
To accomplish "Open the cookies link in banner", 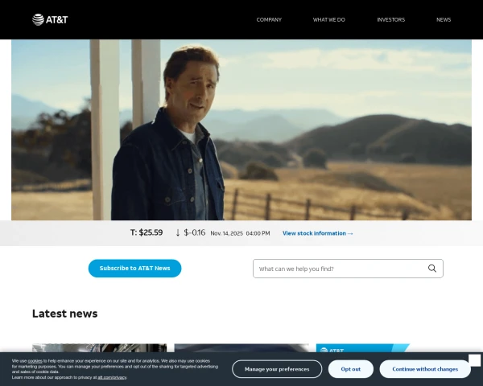I will [35, 361].
